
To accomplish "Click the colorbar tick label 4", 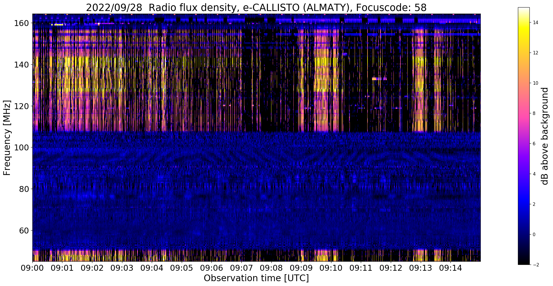I will (x=534, y=174).
